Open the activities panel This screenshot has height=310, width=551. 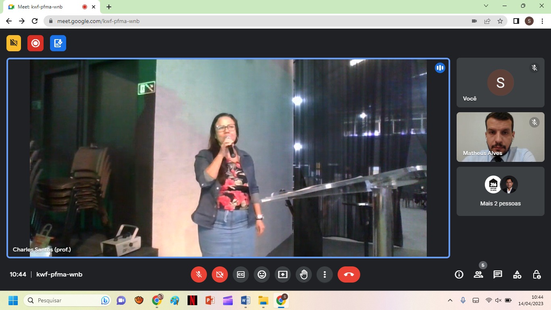(x=517, y=274)
